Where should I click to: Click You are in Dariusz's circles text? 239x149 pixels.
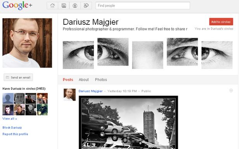coord(214,29)
